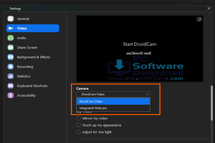Click the Statistics bar chart icon

[10, 76]
